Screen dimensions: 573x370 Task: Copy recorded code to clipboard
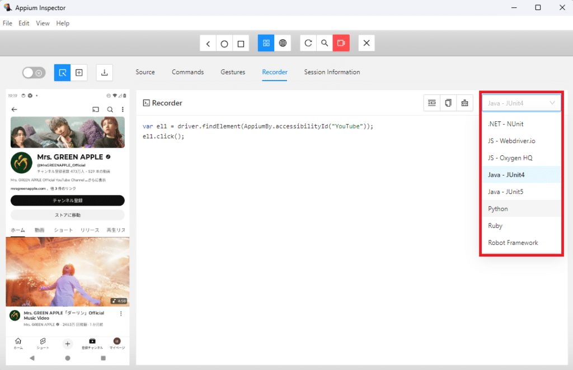(x=448, y=103)
